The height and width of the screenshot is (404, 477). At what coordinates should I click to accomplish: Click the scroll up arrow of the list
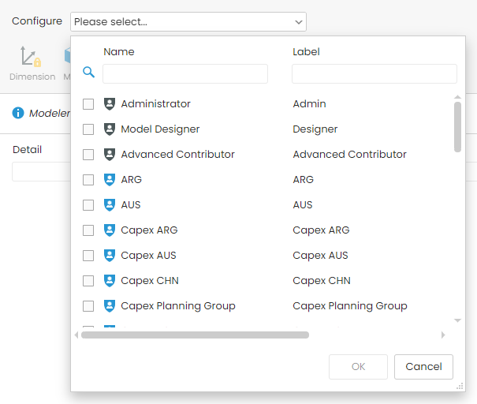(x=457, y=97)
